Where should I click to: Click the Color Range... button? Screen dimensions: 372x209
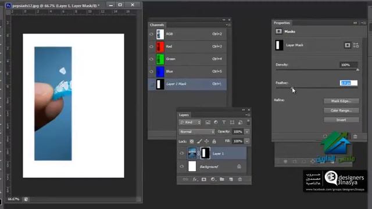(x=341, y=110)
